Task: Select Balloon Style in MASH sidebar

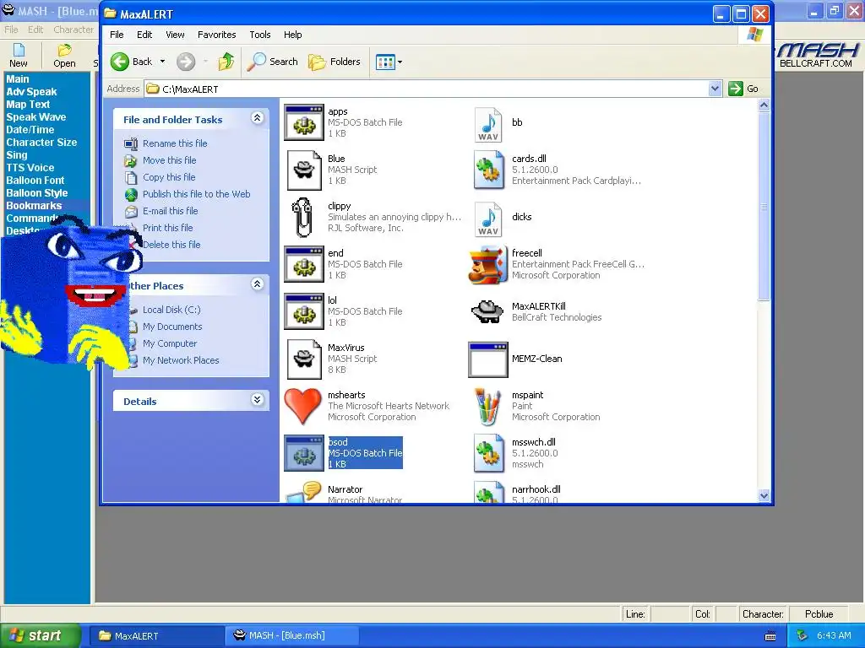Action: click(x=36, y=193)
